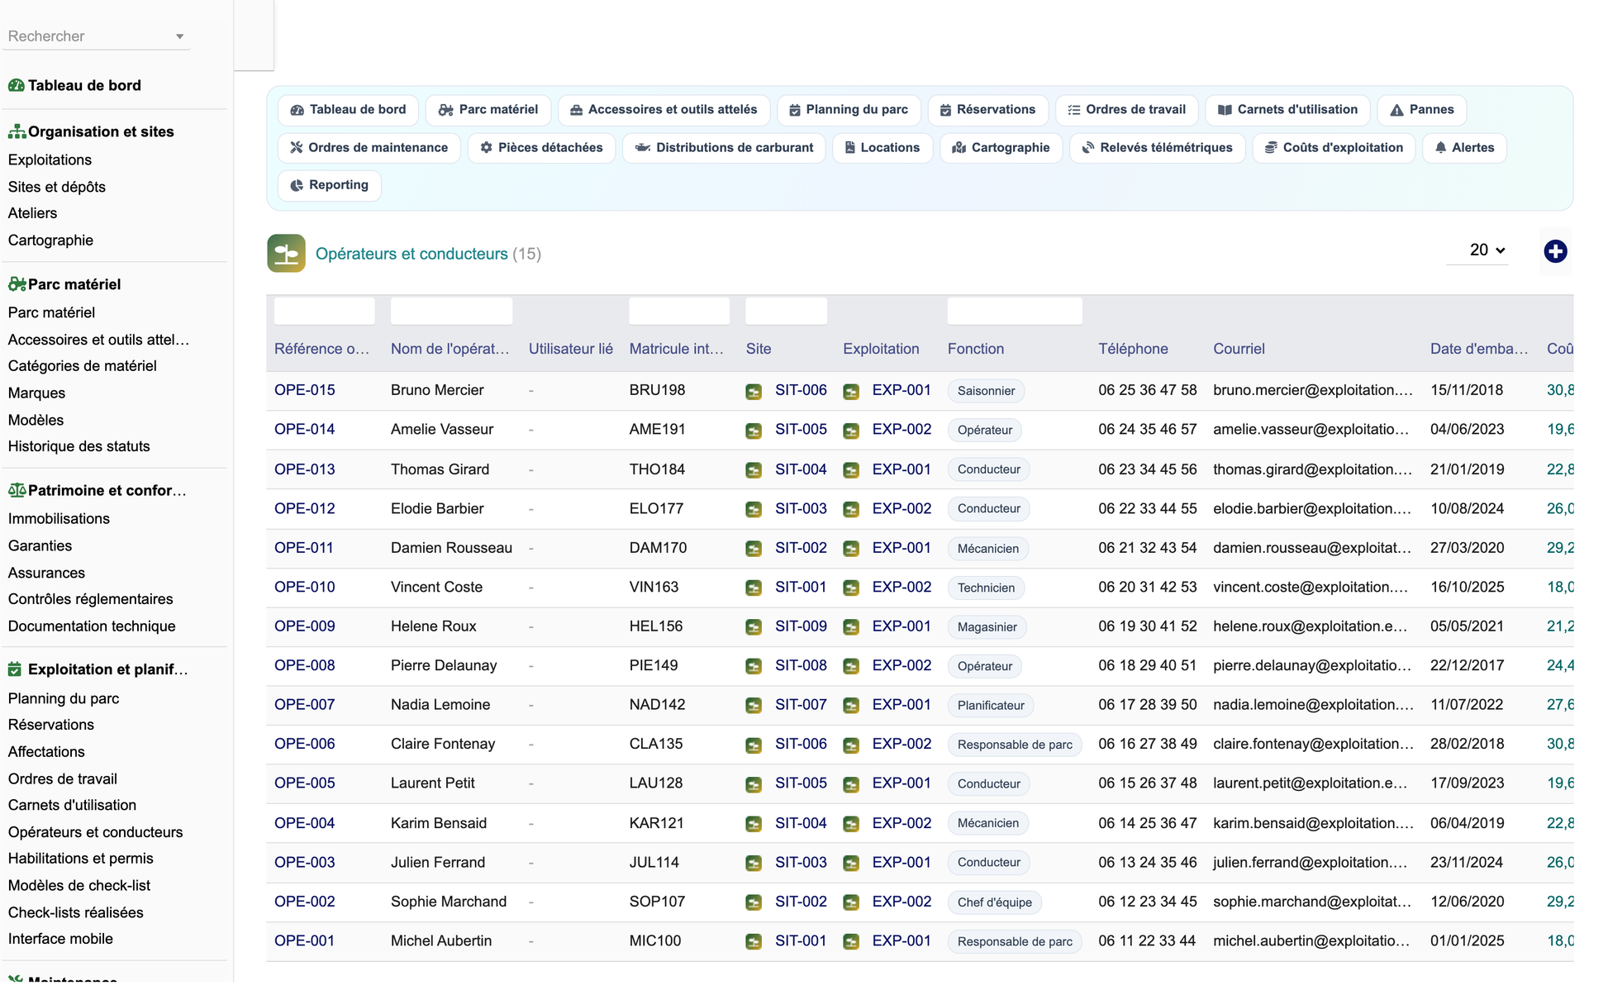Sort by Date d'embauche column header
This screenshot has height=995, width=1608.
click(x=1479, y=349)
